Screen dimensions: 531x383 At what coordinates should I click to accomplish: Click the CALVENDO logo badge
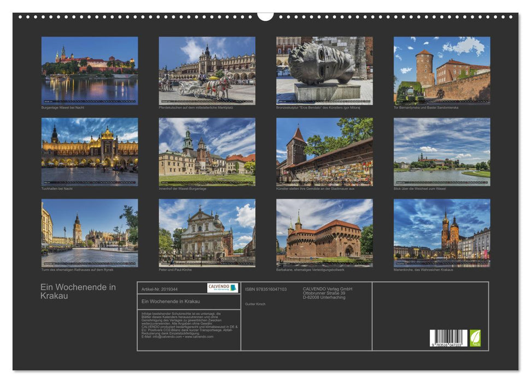coord(223,288)
